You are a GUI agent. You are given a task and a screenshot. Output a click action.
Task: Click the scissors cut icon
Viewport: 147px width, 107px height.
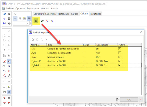15,18
